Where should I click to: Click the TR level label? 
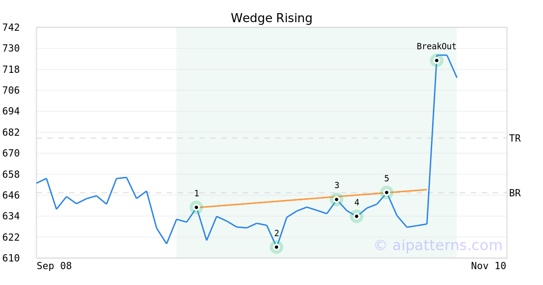coord(515,138)
